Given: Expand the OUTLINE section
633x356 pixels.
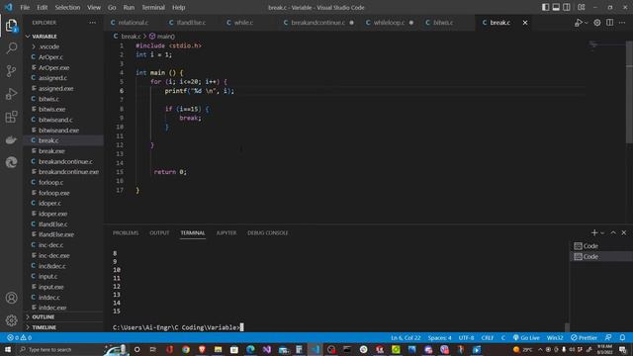Looking at the screenshot, I should click(x=44, y=316).
